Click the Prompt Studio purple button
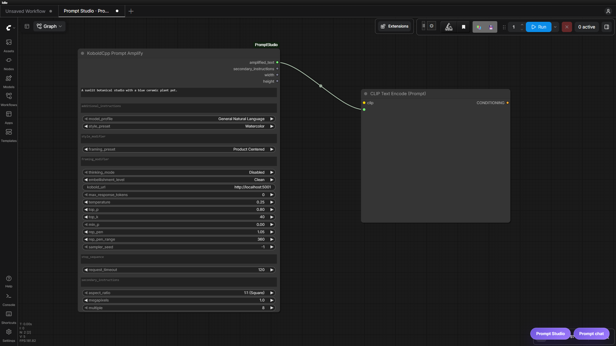616x346 pixels. [550, 334]
